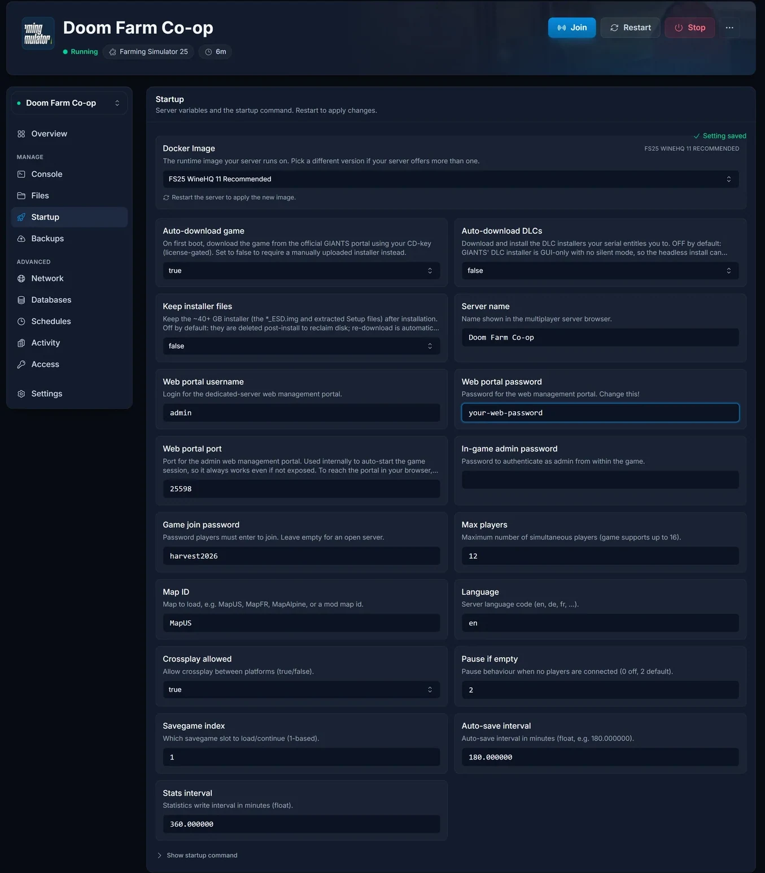Click the Overview grid icon

(x=21, y=134)
